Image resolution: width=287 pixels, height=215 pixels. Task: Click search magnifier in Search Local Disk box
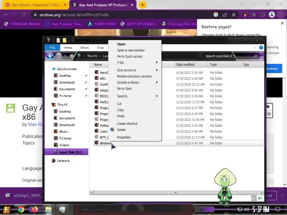(255, 56)
